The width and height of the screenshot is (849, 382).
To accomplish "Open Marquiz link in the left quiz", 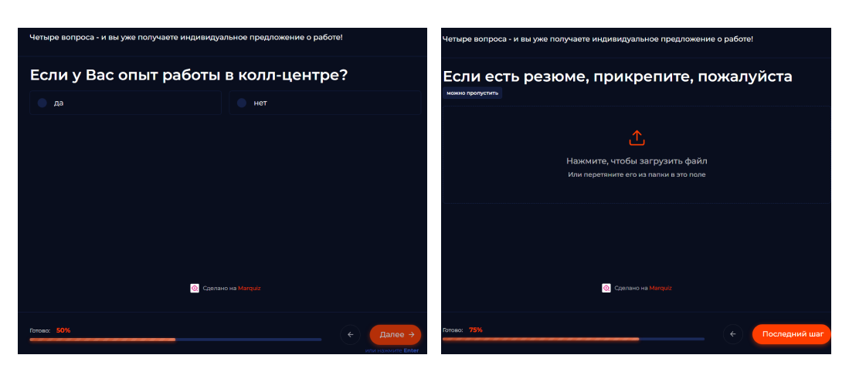I will coord(249,289).
